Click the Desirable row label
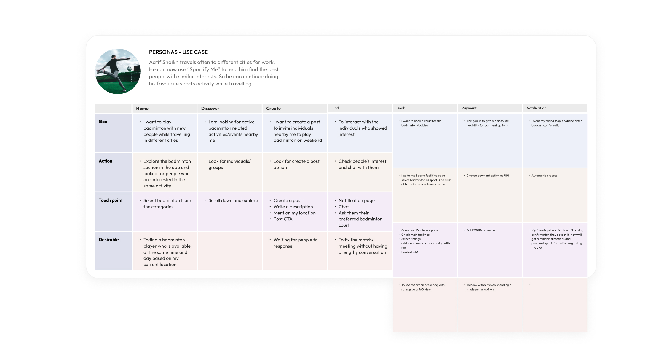The image size is (664, 347). coord(109,240)
